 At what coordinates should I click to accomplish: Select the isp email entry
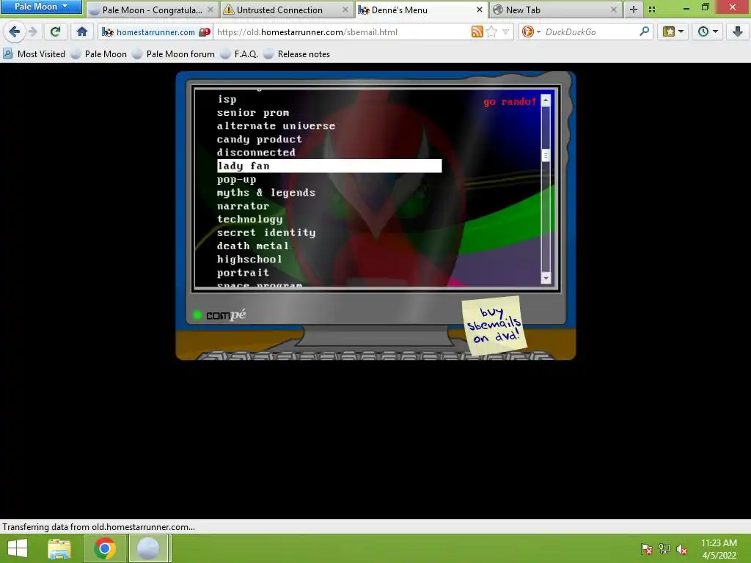pos(227,99)
